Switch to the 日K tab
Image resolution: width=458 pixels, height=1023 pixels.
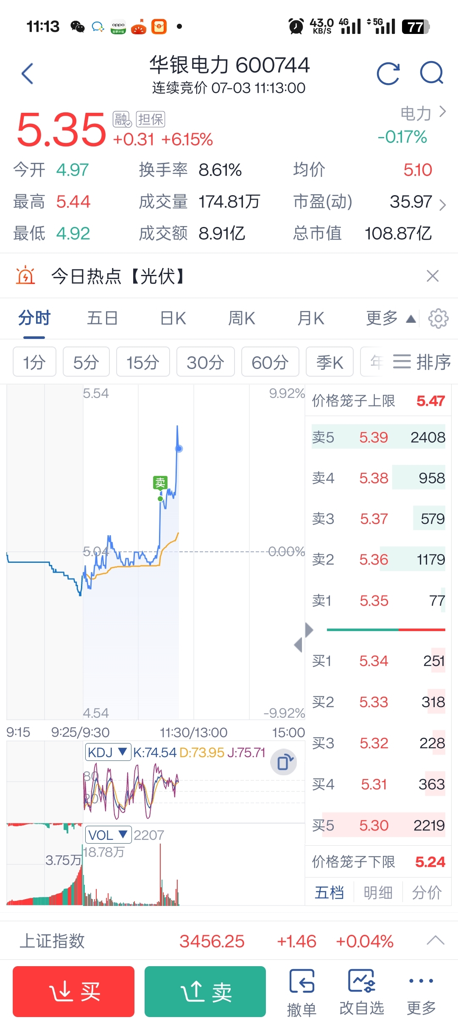click(173, 319)
